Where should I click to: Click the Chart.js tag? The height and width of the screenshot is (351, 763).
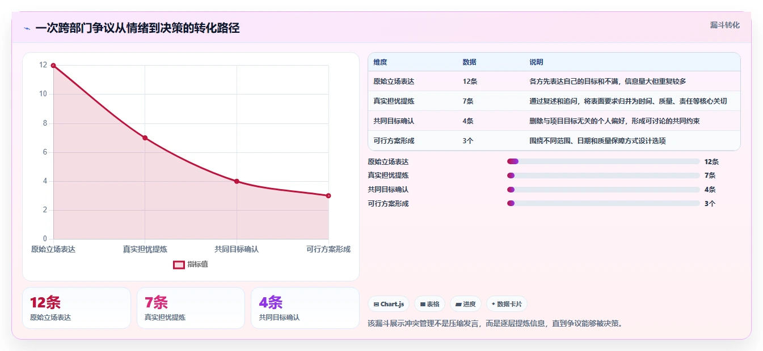tap(389, 304)
